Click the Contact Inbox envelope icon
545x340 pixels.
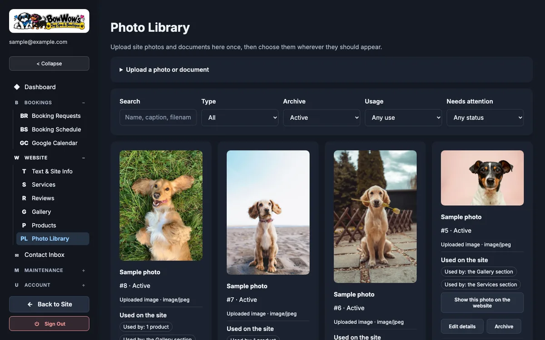click(17, 255)
